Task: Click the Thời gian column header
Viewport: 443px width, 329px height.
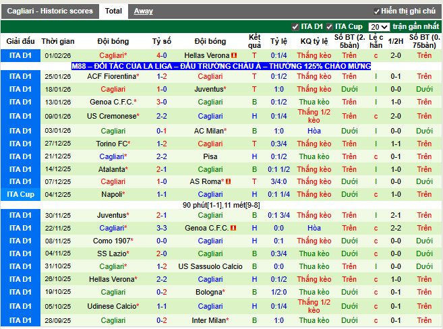Action: [x=58, y=41]
